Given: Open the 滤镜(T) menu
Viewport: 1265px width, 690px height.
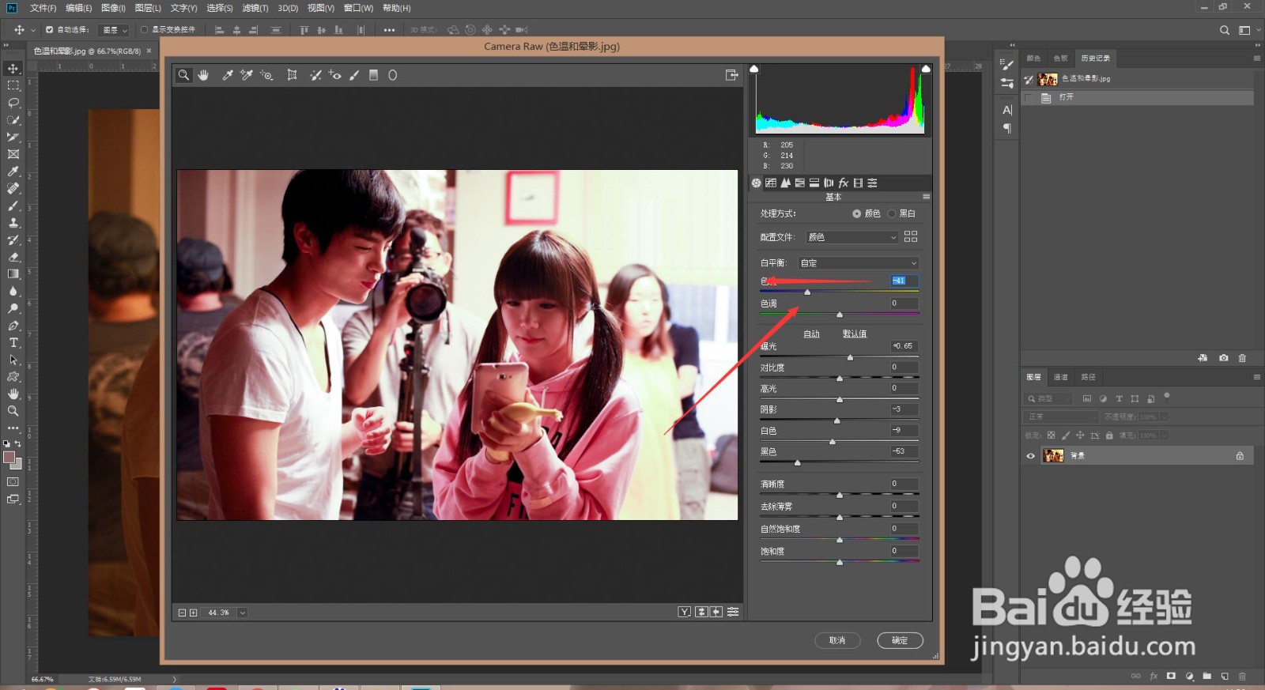Looking at the screenshot, I should (x=255, y=8).
